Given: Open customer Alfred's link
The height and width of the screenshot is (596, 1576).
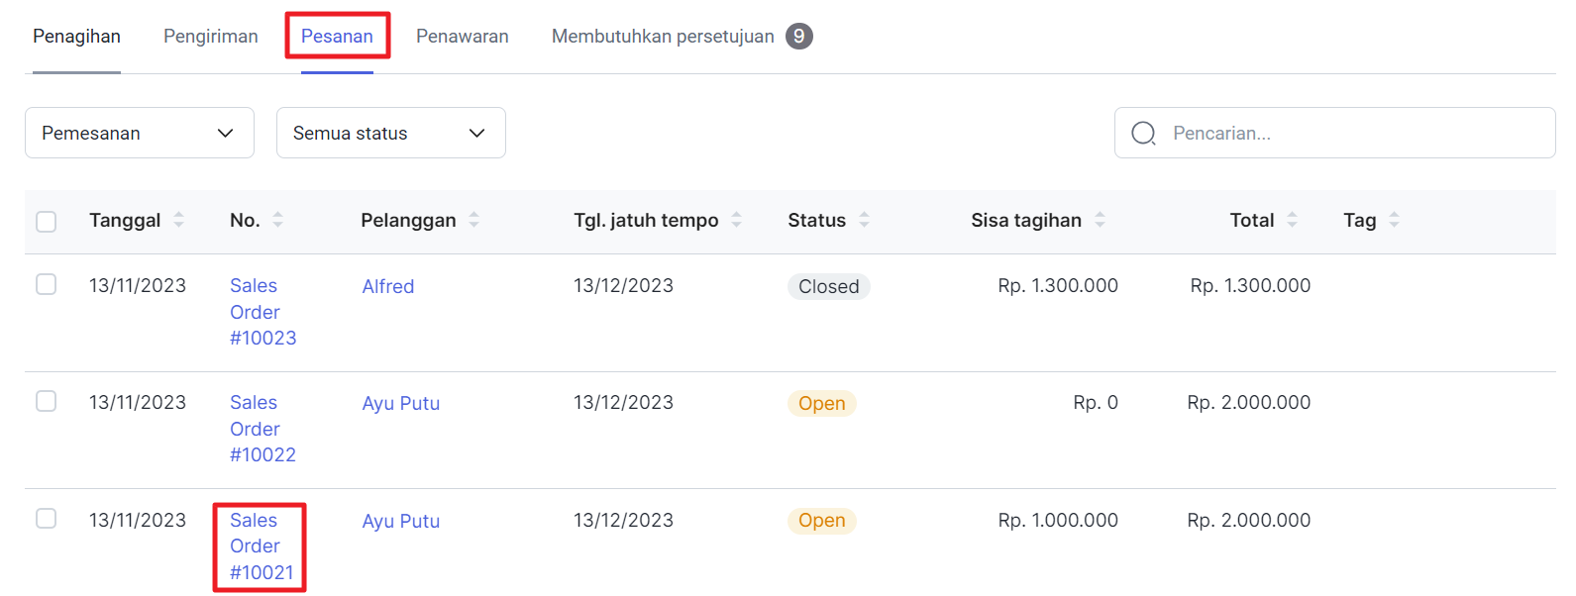Looking at the screenshot, I should tap(388, 287).
